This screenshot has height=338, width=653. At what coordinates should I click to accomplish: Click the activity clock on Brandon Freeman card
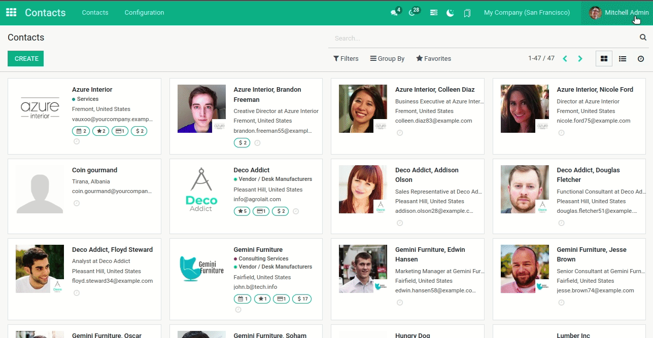257,143
